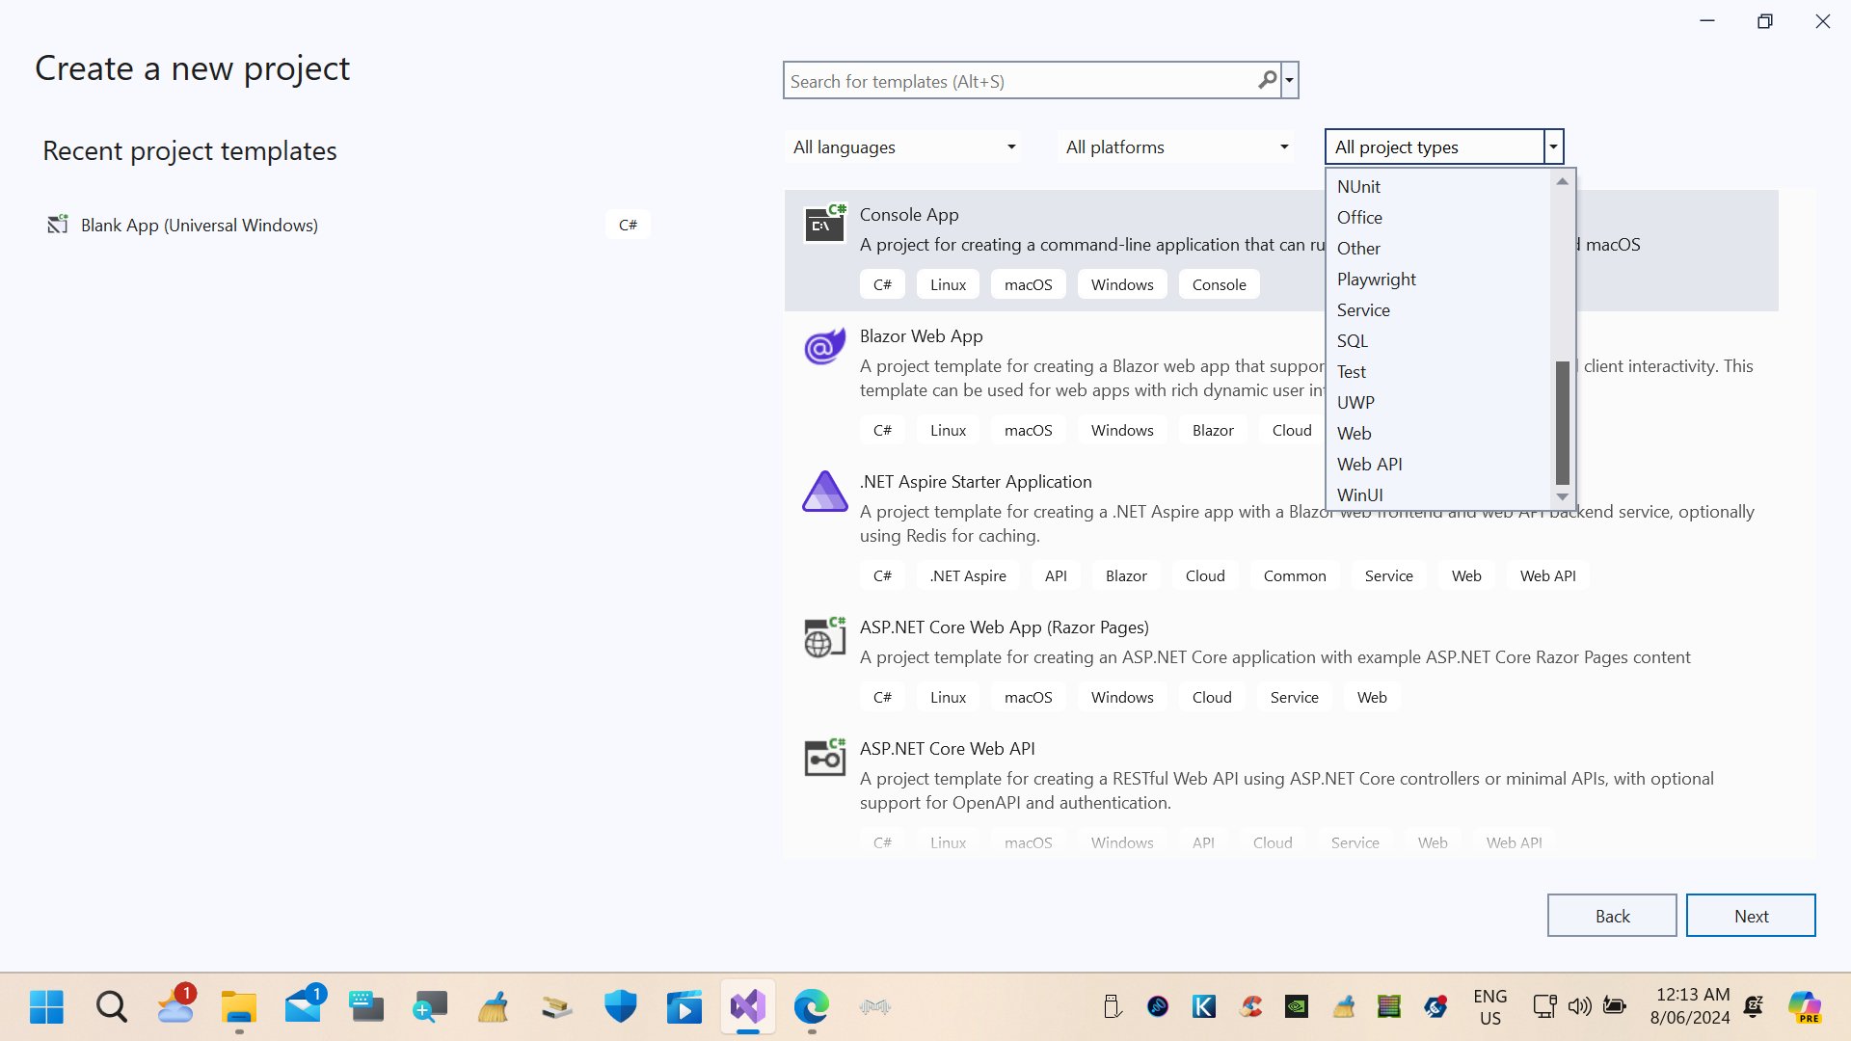Image resolution: width=1851 pixels, height=1041 pixels.
Task: Click the search magnifier icon in template search
Action: coord(1268,80)
